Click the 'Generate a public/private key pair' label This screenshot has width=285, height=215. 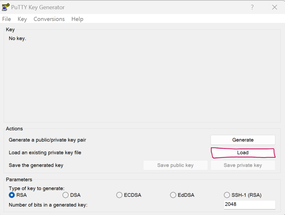tap(47, 140)
